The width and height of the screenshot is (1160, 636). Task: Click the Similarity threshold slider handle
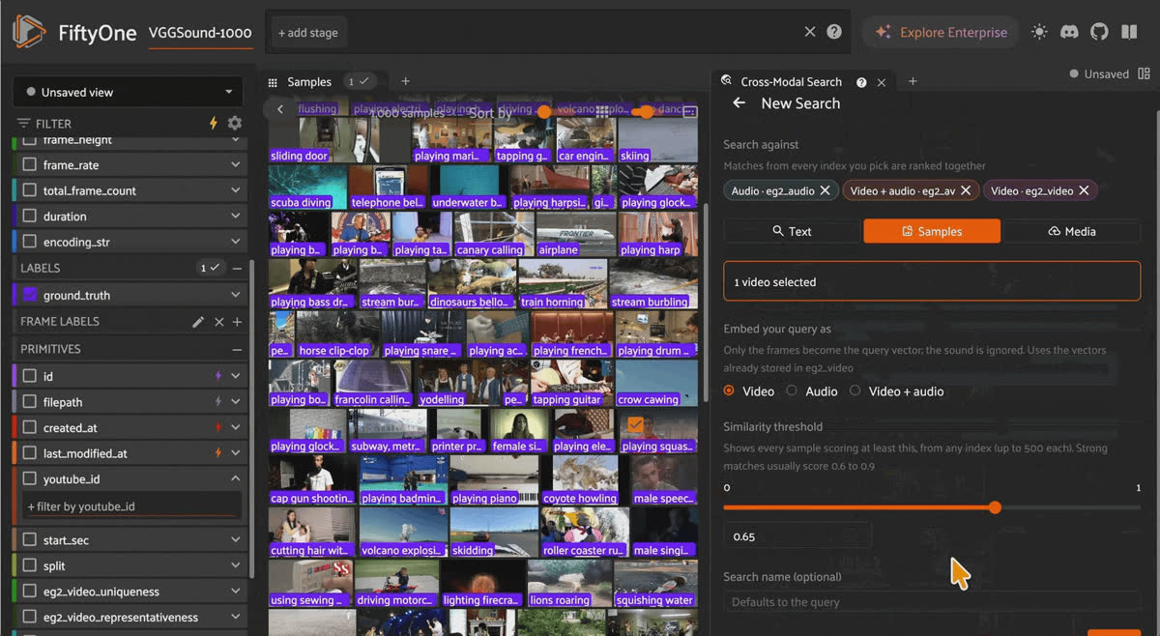pos(995,507)
